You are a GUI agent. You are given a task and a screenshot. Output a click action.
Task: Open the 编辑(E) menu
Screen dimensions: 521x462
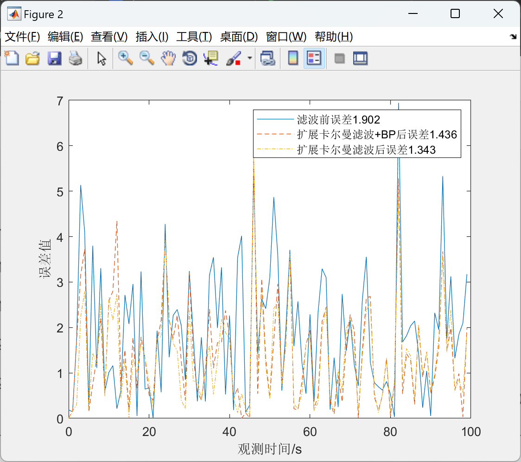pos(65,37)
